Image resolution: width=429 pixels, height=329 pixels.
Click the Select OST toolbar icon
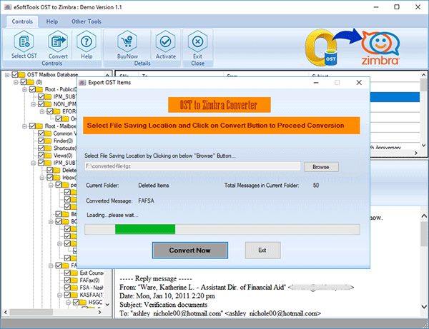pyautogui.click(x=24, y=42)
